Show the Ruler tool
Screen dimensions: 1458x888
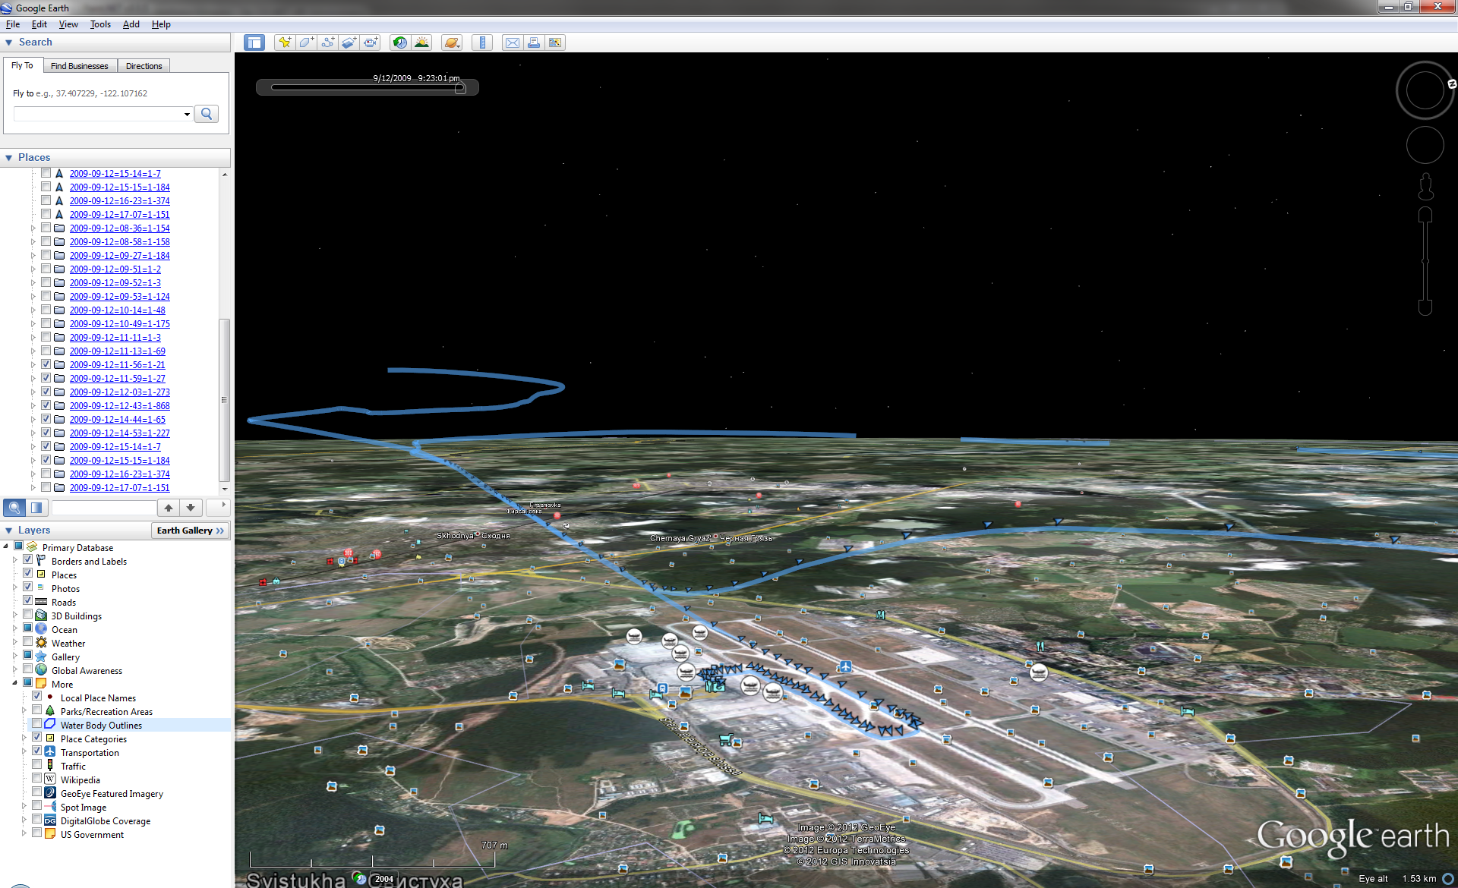(x=482, y=43)
